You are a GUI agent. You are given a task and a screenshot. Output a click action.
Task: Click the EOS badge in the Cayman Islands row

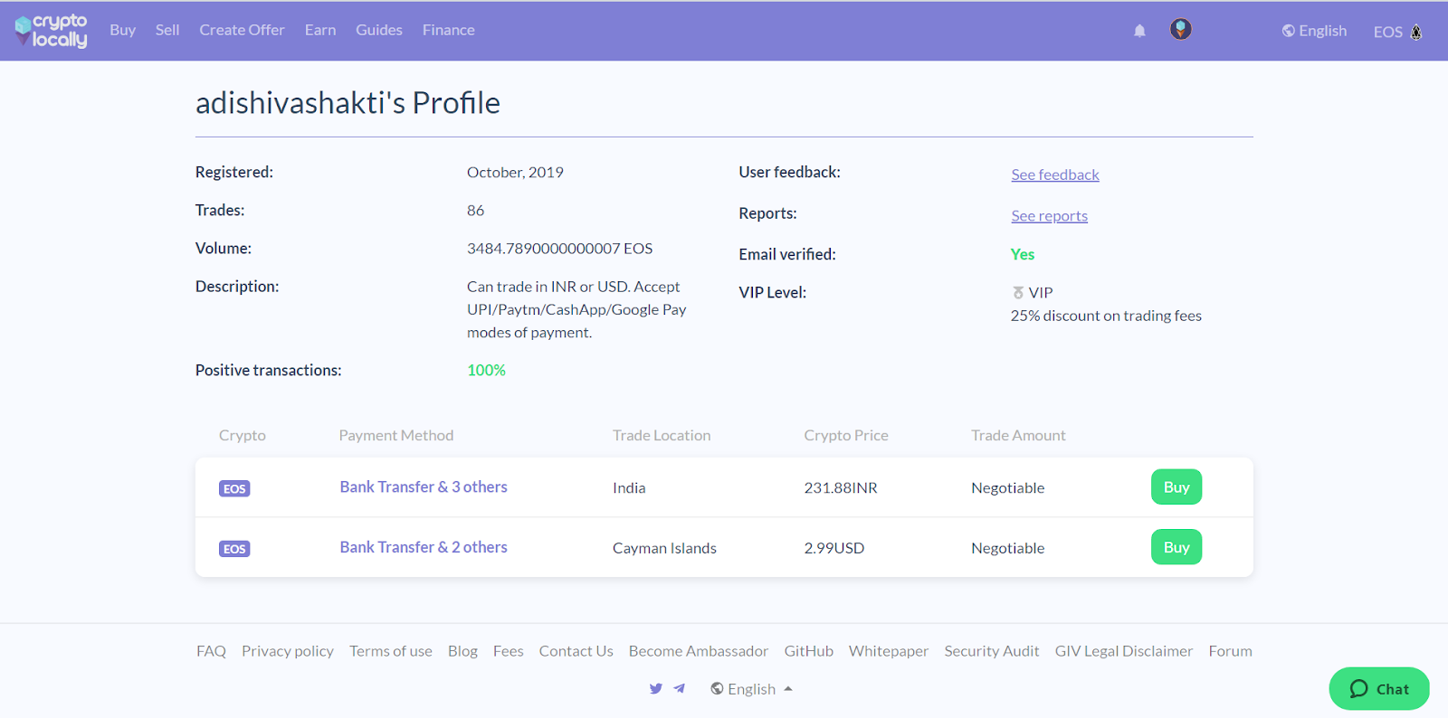pyautogui.click(x=234, y=549)
